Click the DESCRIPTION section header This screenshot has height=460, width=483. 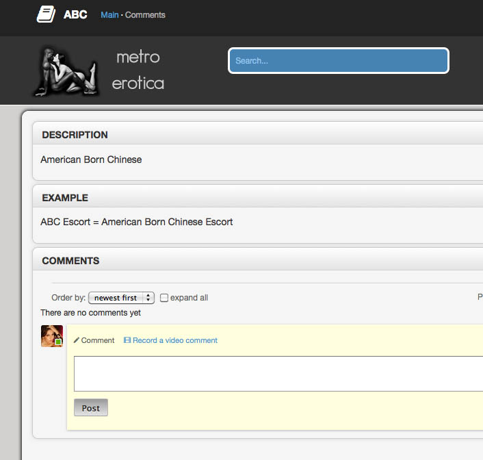tap(75, 135)
